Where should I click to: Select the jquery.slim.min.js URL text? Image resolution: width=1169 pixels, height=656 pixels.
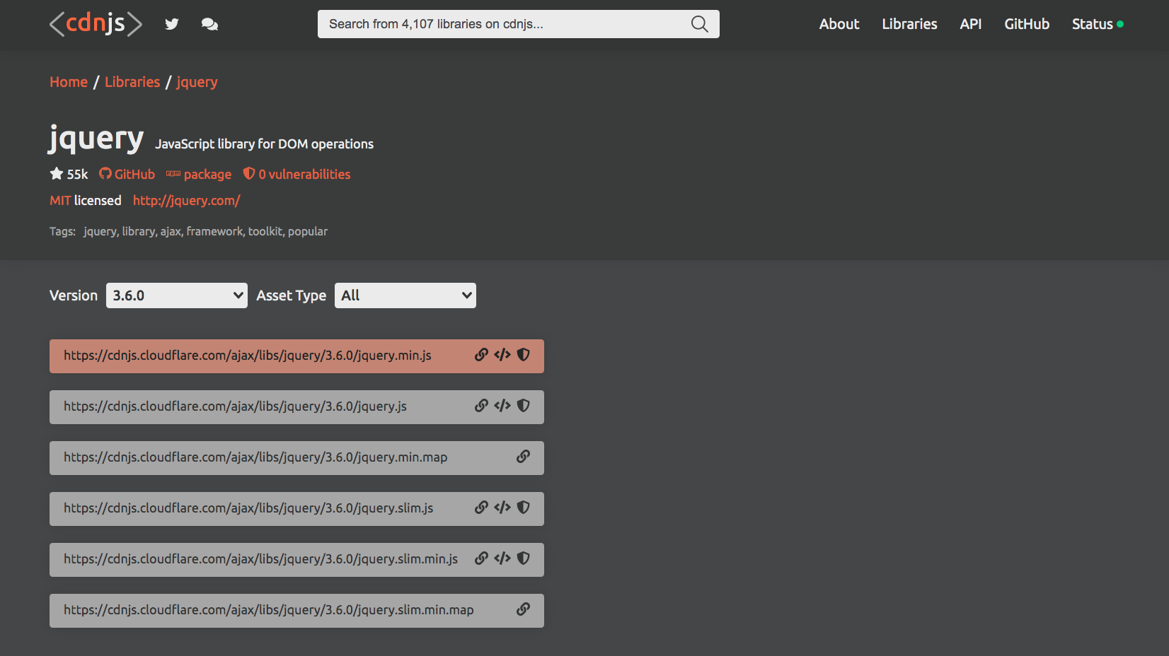[x=261, y=559]
